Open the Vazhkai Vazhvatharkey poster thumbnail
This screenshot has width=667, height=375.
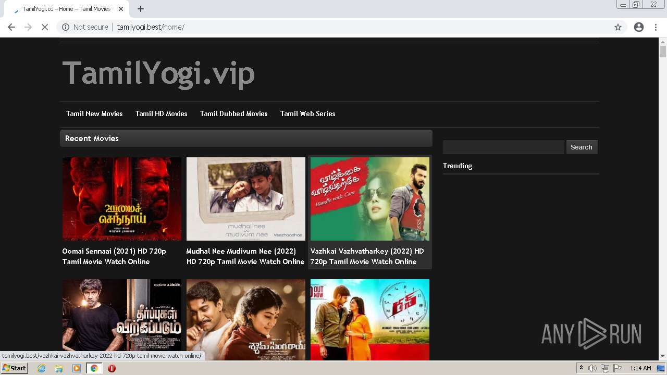pyautogui.click(x=370, y=199)
